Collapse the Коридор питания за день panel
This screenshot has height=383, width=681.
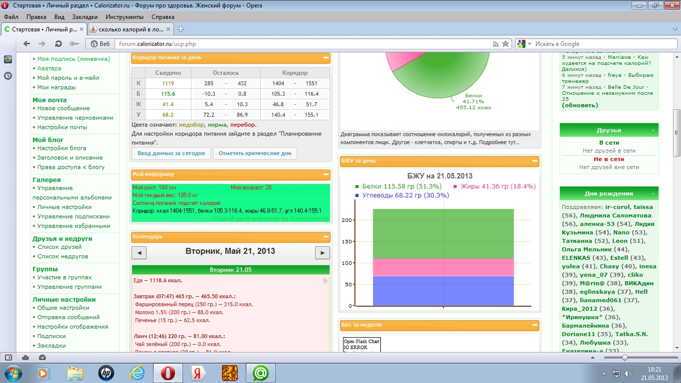coord(326,57)
